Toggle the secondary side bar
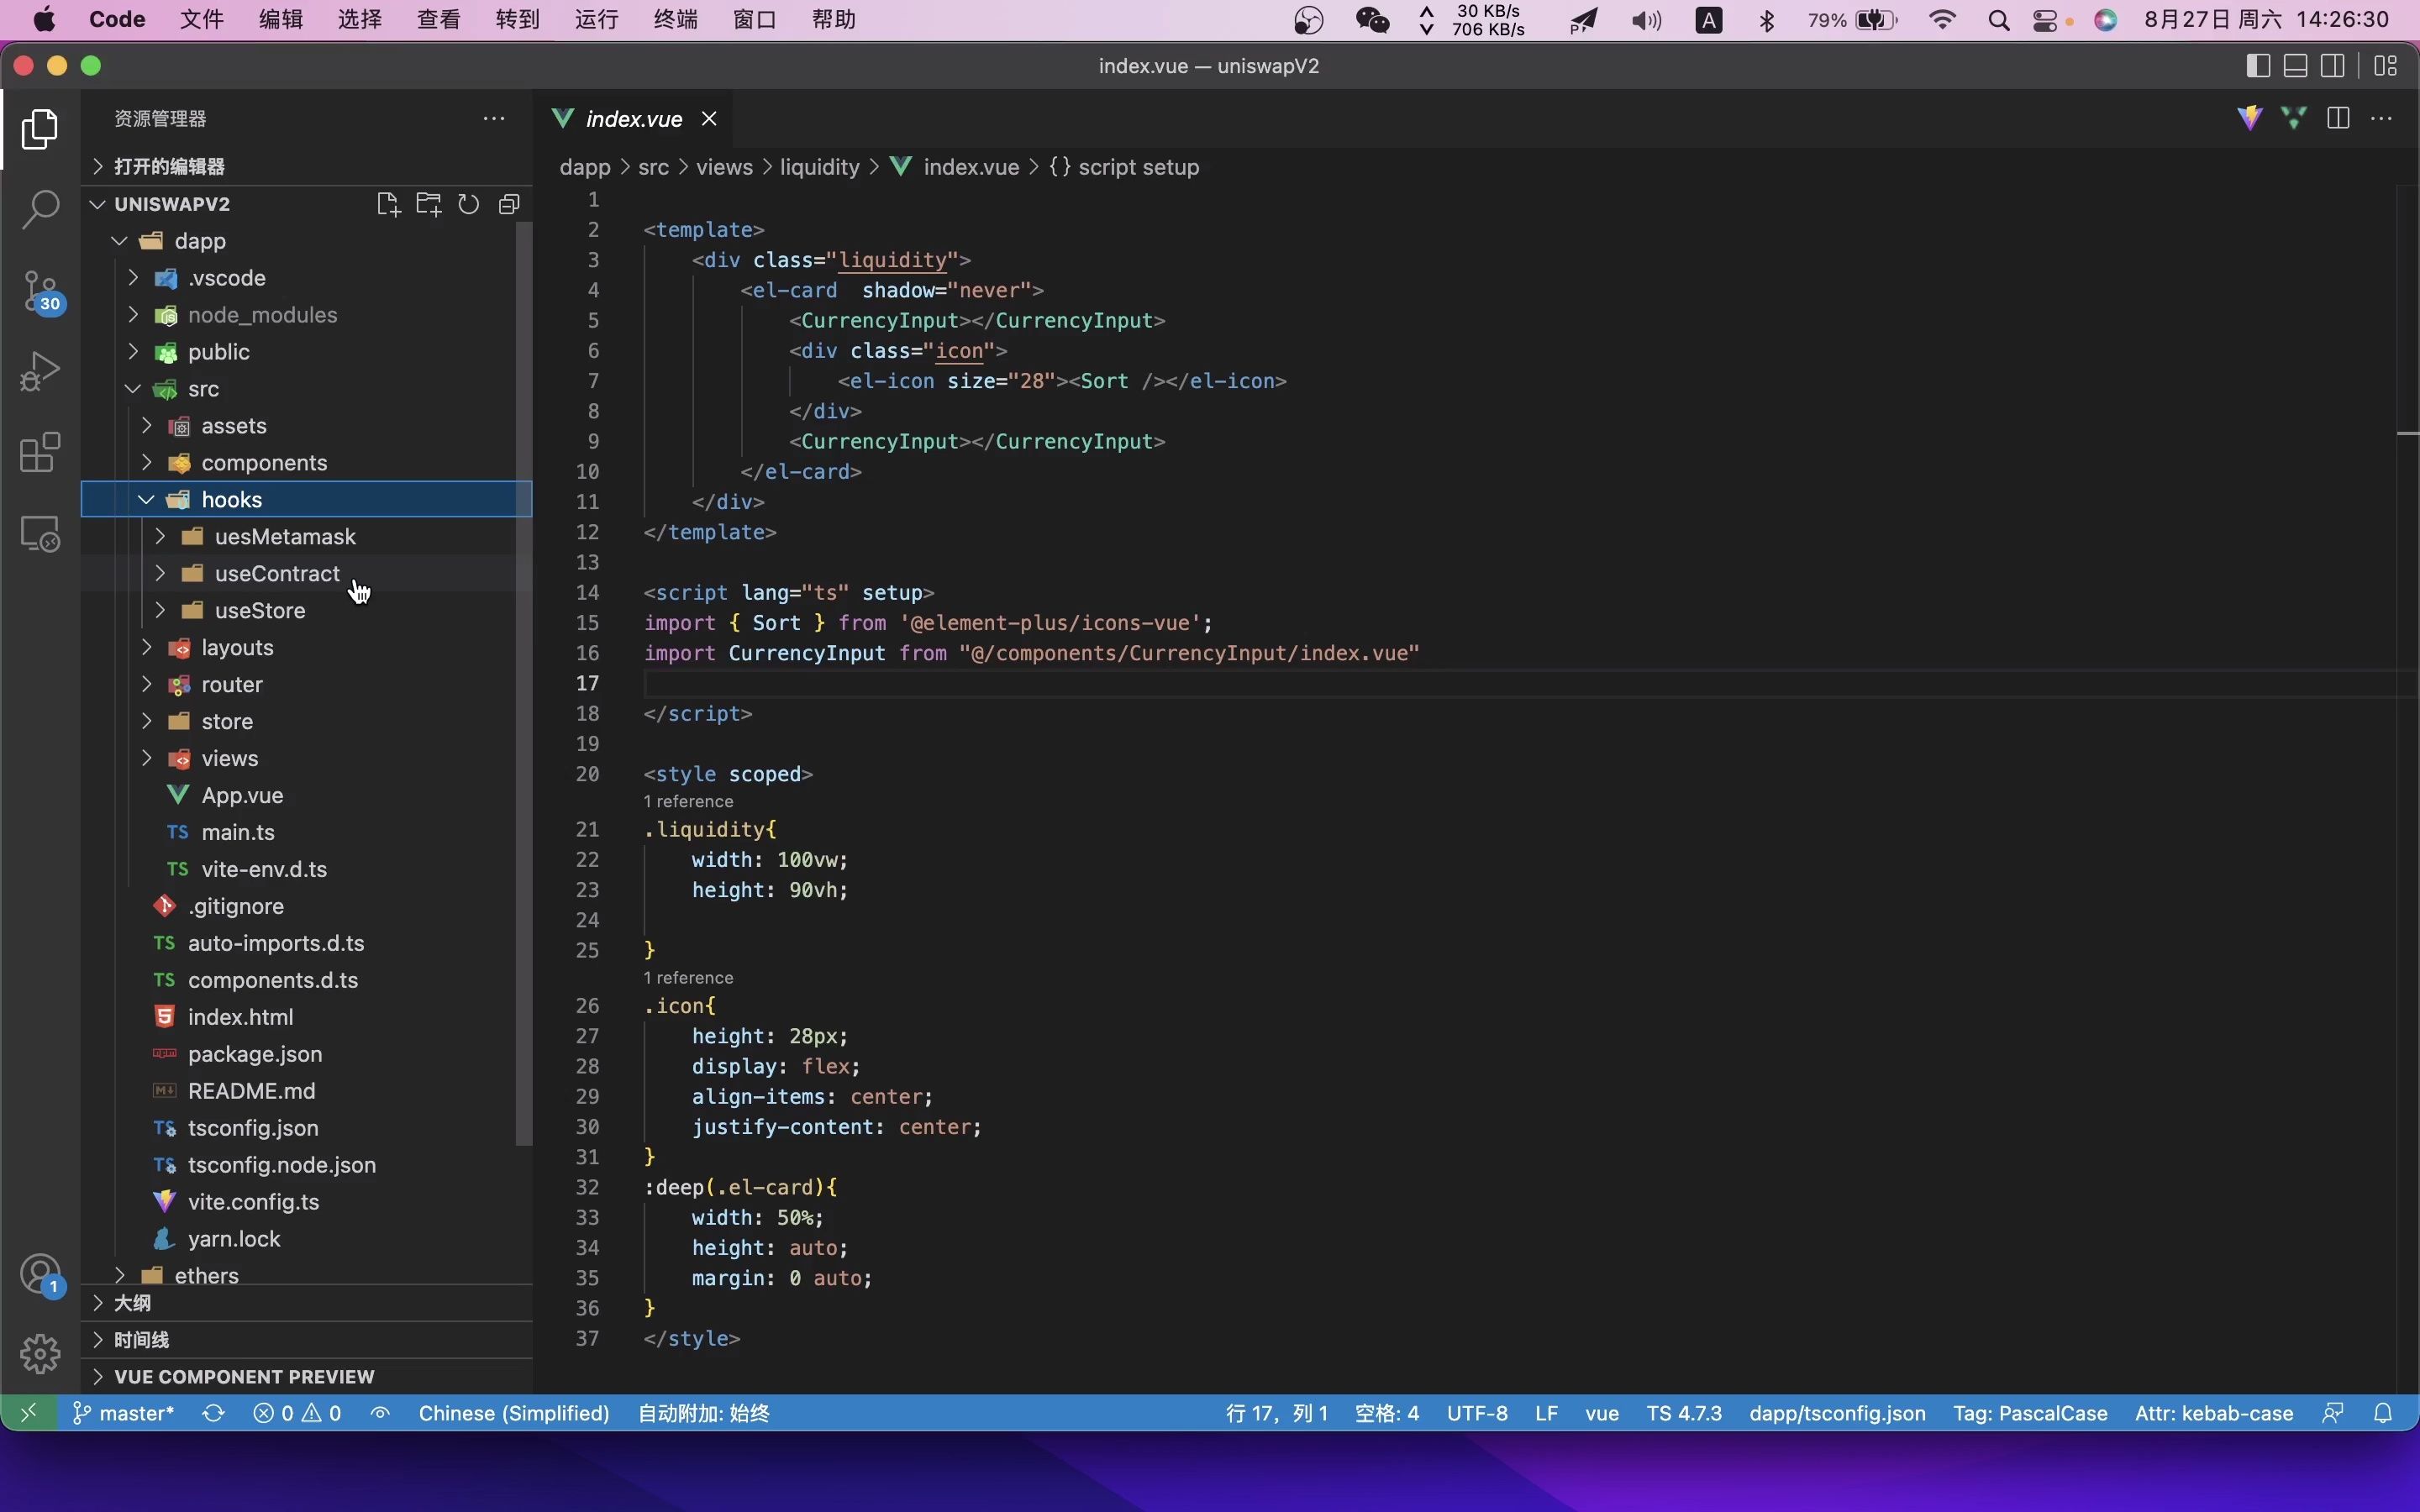This screenshot has width=2420, height=1512. (x=2333, y=66)
